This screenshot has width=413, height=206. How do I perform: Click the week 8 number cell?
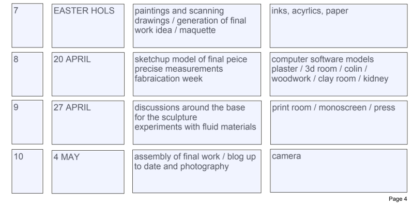point(27,74)
